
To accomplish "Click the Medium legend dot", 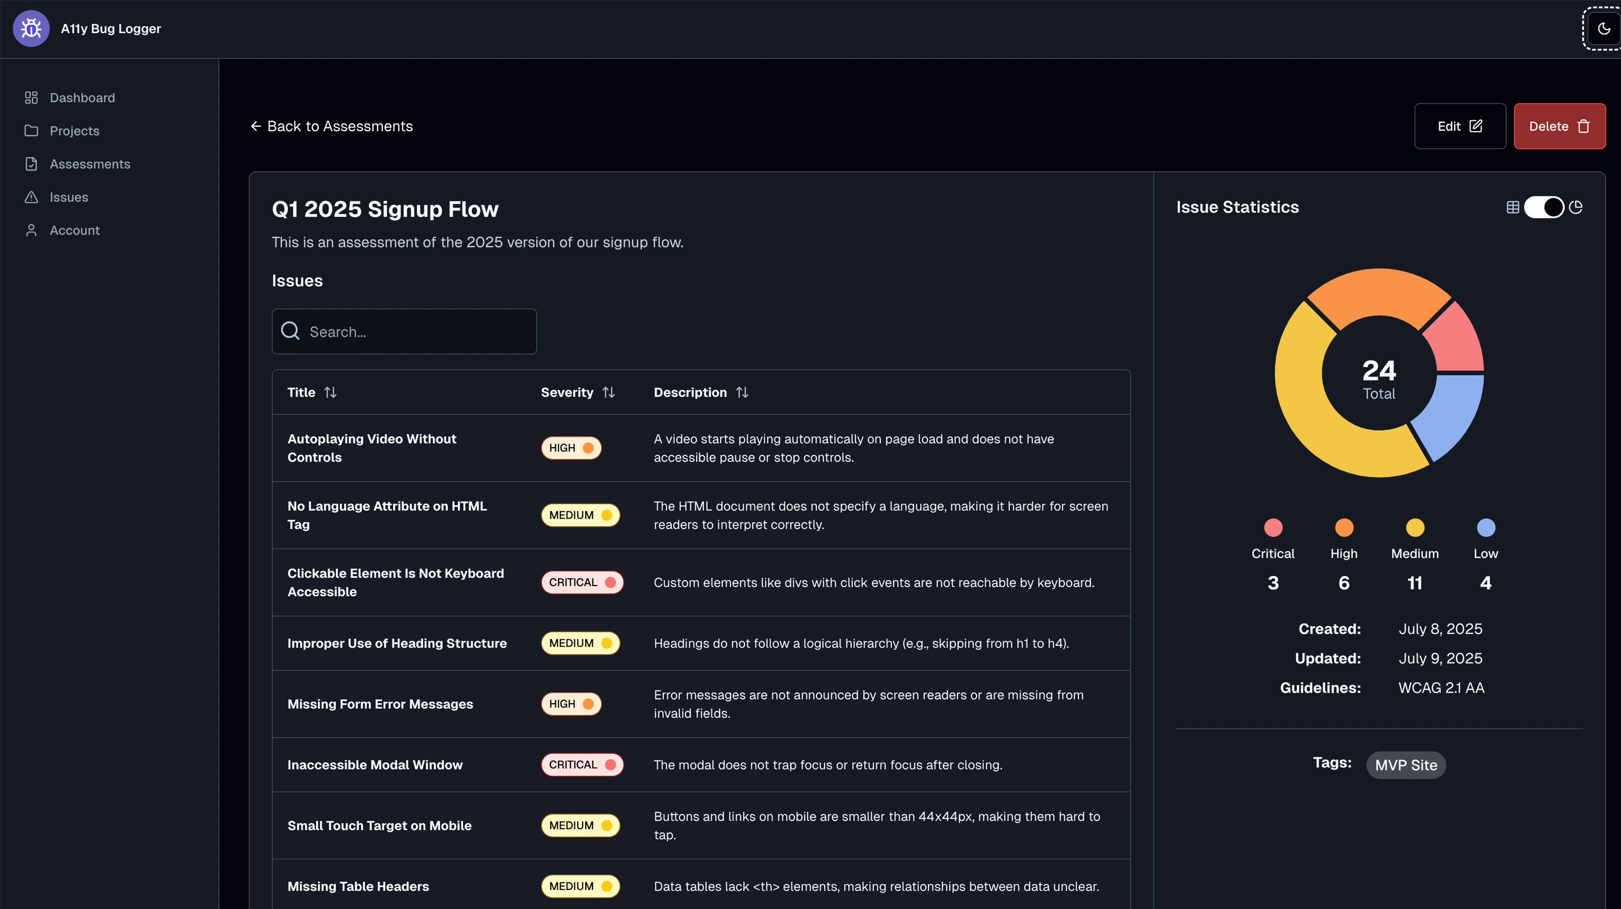I will (1415, 527).
